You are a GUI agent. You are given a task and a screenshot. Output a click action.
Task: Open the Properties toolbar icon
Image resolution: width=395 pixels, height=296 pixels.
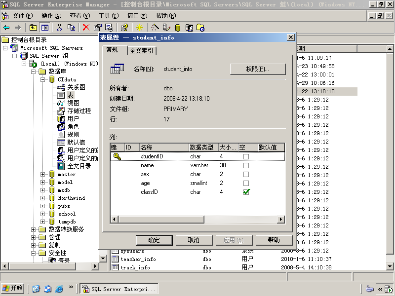point(97,28)
